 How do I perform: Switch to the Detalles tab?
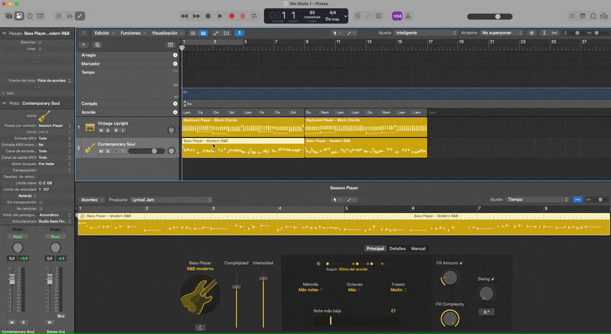tap(397, 248)
